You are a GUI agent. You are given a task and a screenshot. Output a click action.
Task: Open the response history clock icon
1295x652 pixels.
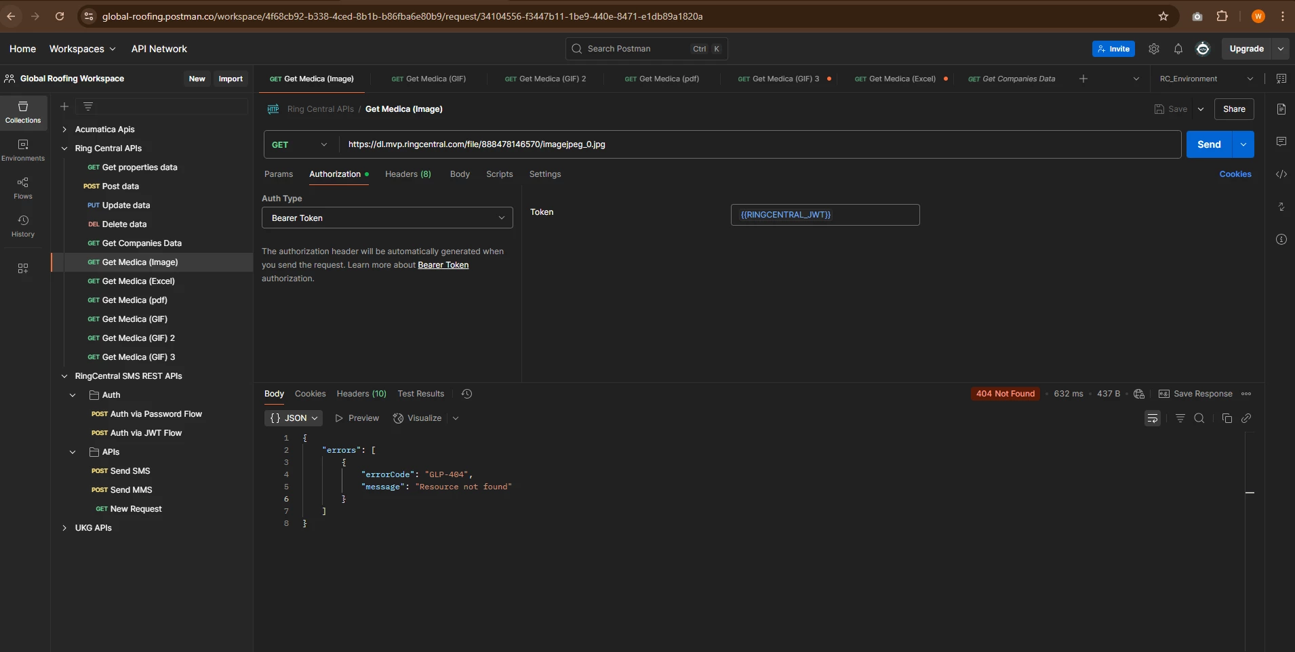(x=466, y=394)
